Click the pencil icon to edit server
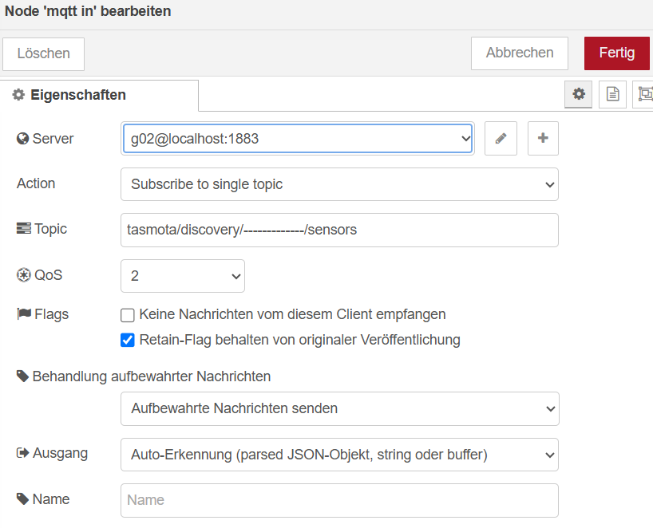The image size is (653, 528). 501,139
